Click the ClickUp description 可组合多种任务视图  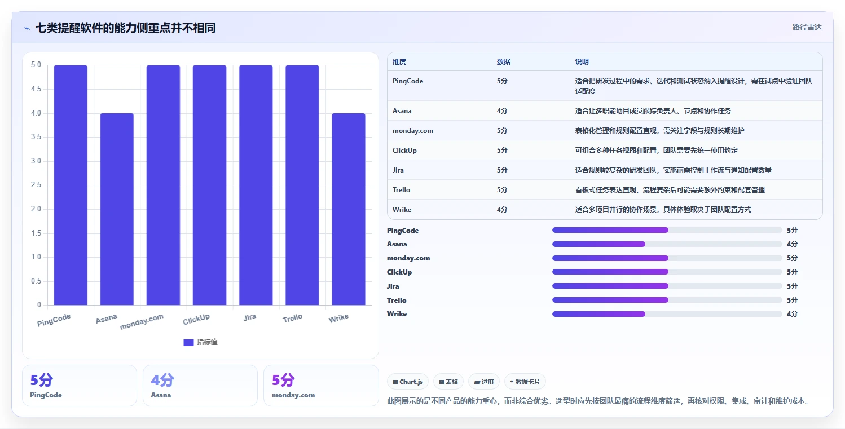click(657, 151)
